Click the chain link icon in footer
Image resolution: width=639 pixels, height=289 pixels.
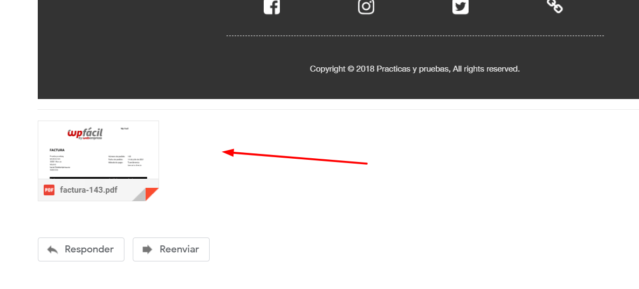(555, 6)
